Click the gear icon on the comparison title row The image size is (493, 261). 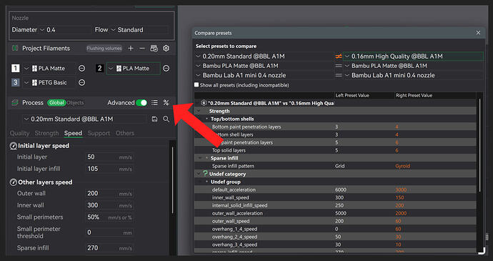(x=204, y=103)
